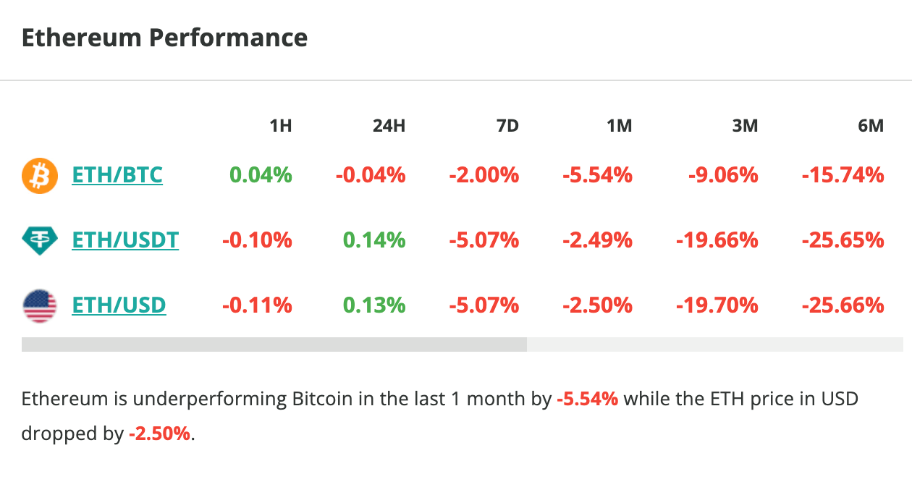Choose the 3M column header
912x482 pixels.
pyautogui.click(x=745, y=126)
